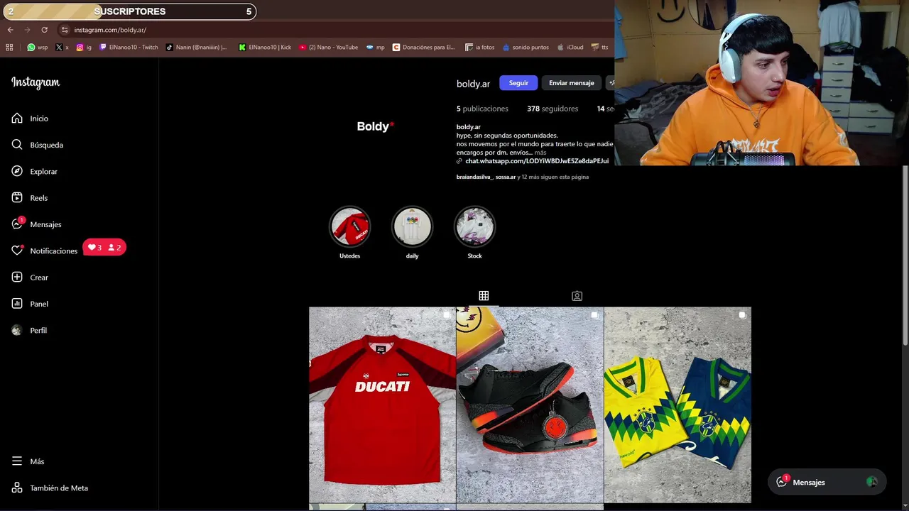The image size is (909, 511).
Task: Open the Ustedes story highlight
Action: click(x=349, y=226)
